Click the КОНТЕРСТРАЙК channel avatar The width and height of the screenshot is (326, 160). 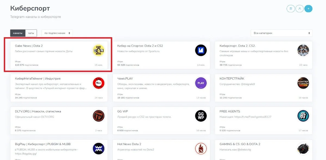pyautogui.click(x=303, y=83)
